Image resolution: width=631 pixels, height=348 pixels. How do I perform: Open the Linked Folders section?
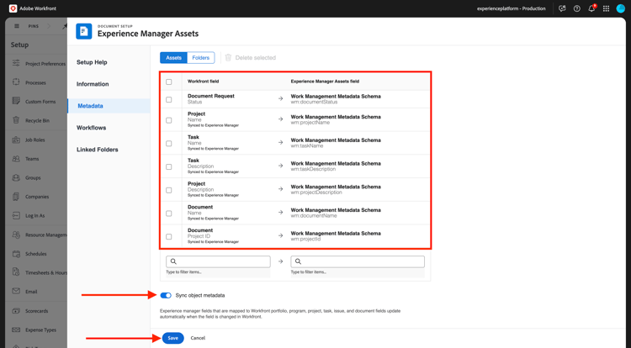coord(98,150)
